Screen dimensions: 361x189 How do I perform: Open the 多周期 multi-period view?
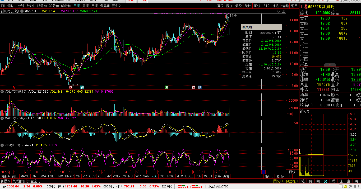tap(105, 6)
